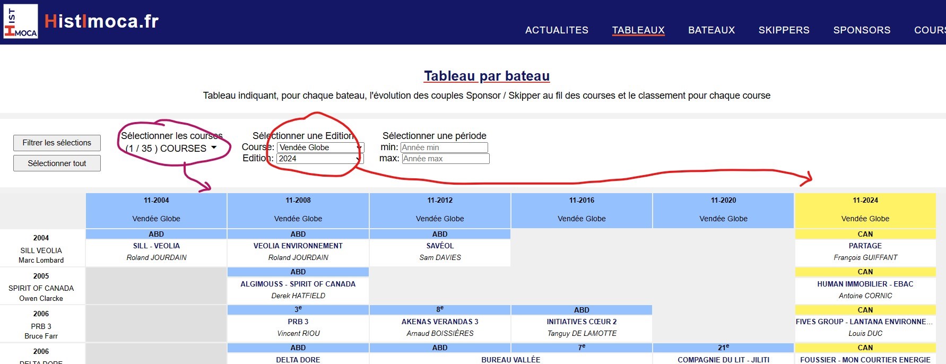Open skipper Arnaud BOISSIÈRES link
This screenshot has height=364, width=946.
pyautogui.click(x=440, y=333)
